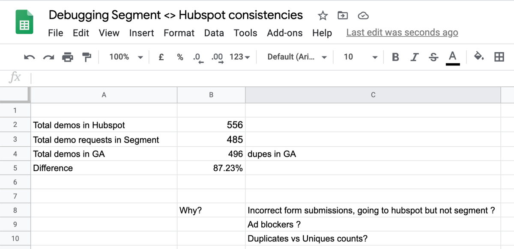Move document to a folder

343,16
